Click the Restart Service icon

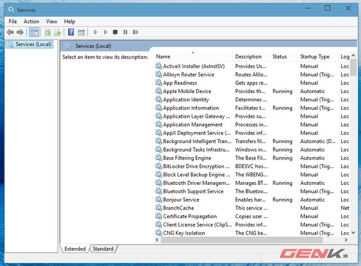point(135,32)
